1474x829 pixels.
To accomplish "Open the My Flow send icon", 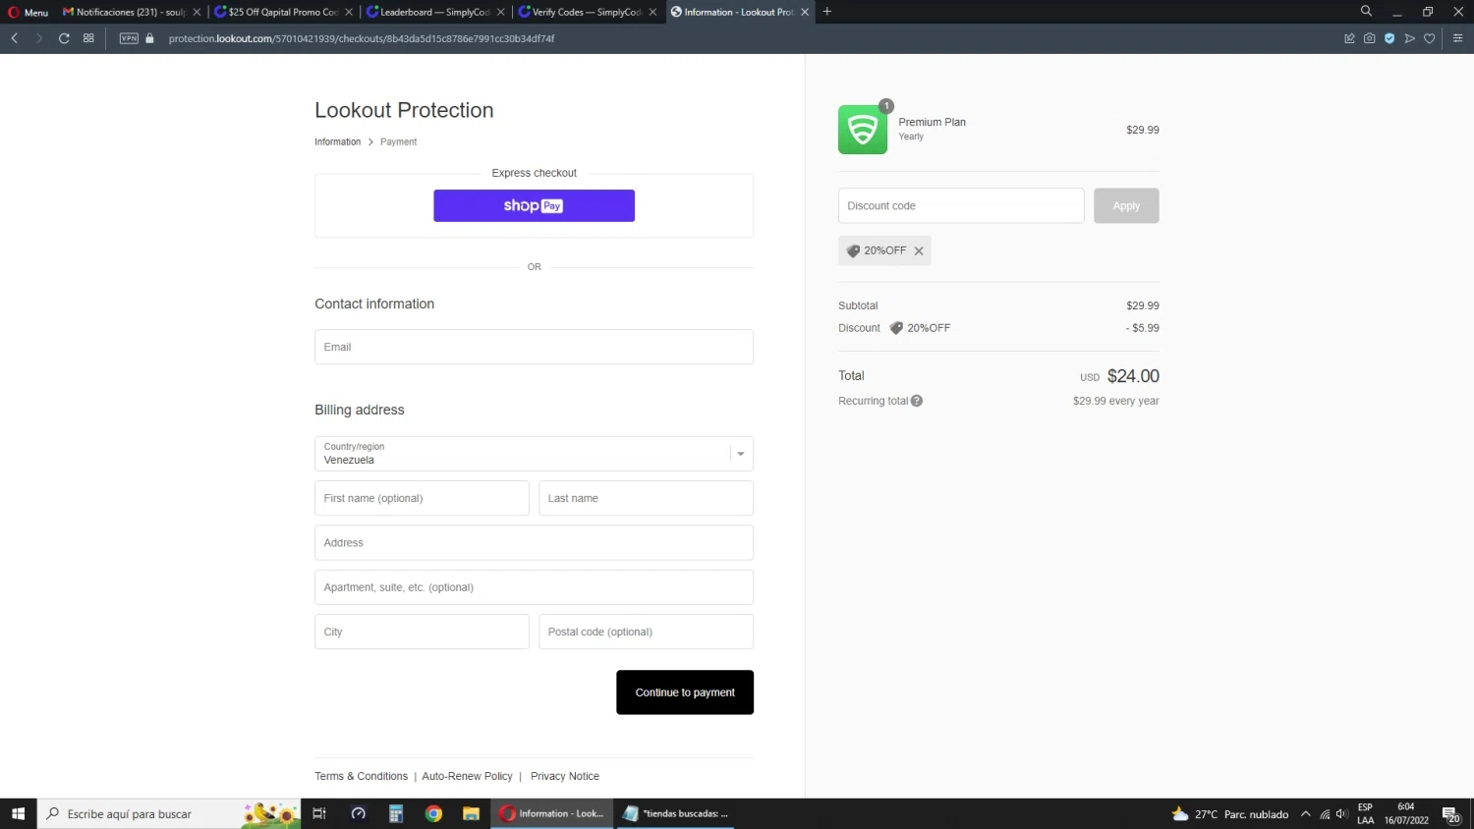I will tap(1409, 38).
